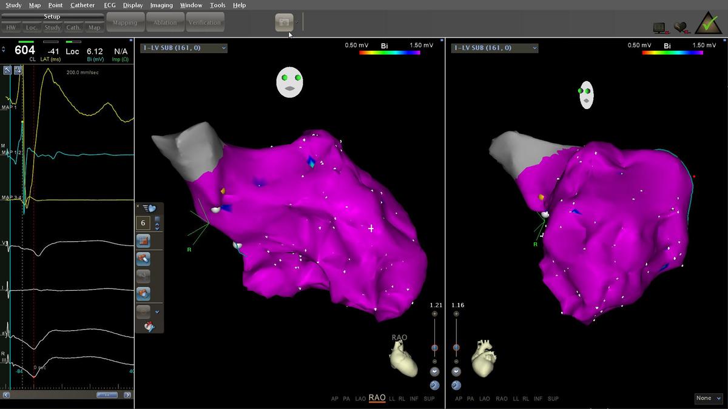Click the Ablation workflow button
This screenshot has height=409, width=728.
coord(165,22)
